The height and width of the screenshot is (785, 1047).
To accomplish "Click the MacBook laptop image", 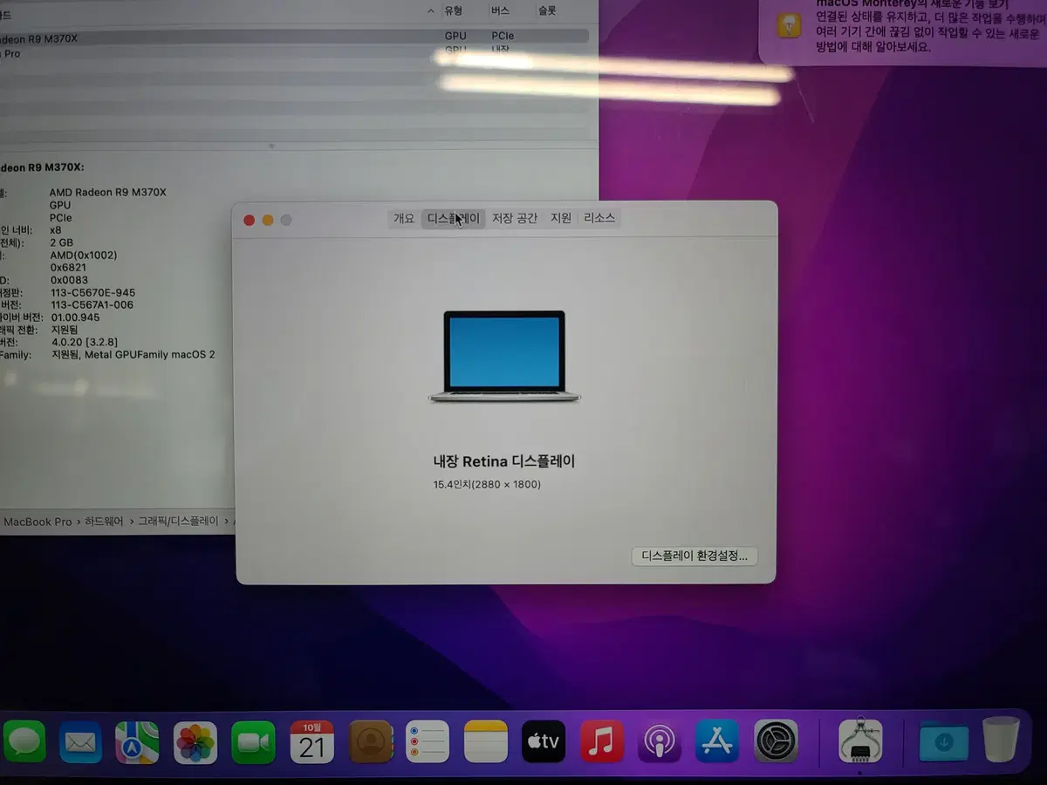I will 504,356.
